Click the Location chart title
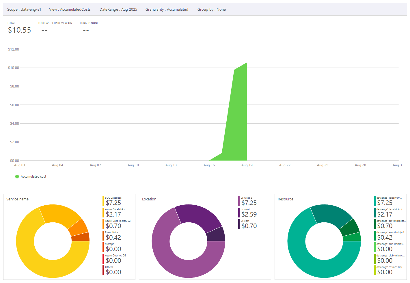The height and width of the screenshot is (283, 410). tap(149, 199)
